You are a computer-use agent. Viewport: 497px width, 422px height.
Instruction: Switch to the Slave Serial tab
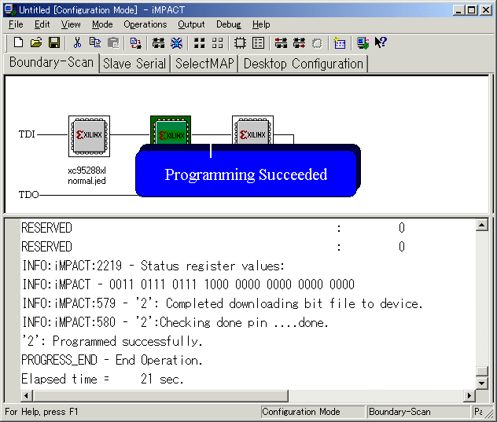[x=134, y=64]
